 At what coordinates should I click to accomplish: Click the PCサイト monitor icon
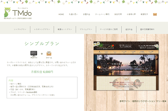pyautogui.click(x=34, y=54)
